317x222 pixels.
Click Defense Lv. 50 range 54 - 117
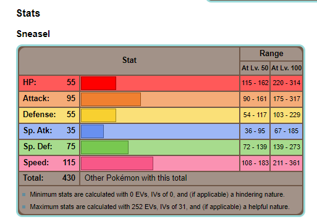[x=255, y=115]
